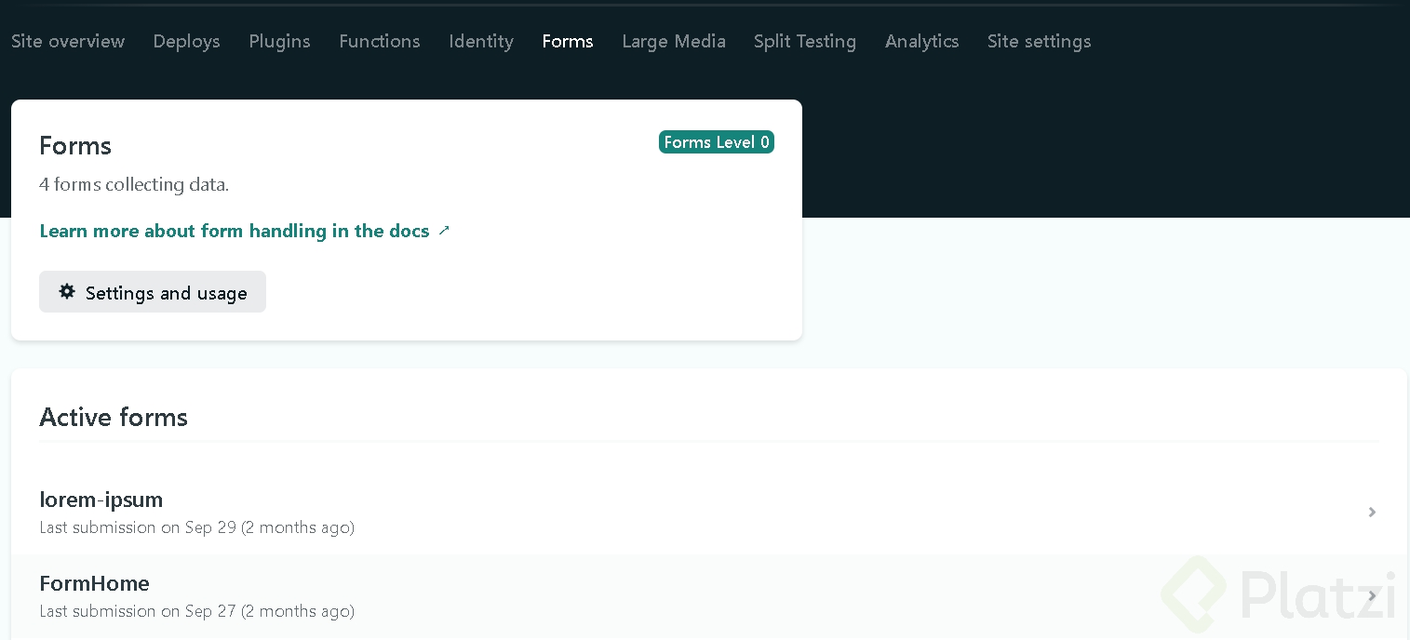Click '4 forms collecting data.' text
The image size is (1410, 640).
134,184
